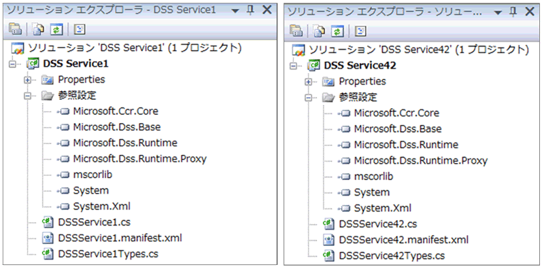Click View Code icon in DSS Service42 panel

tap(360, 31)
